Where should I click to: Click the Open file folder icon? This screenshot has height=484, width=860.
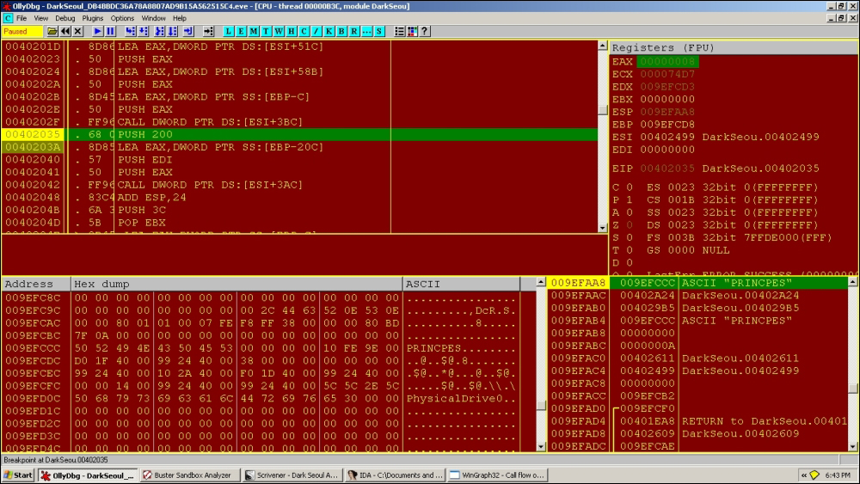pyautogui.click(x=52, y=31)
